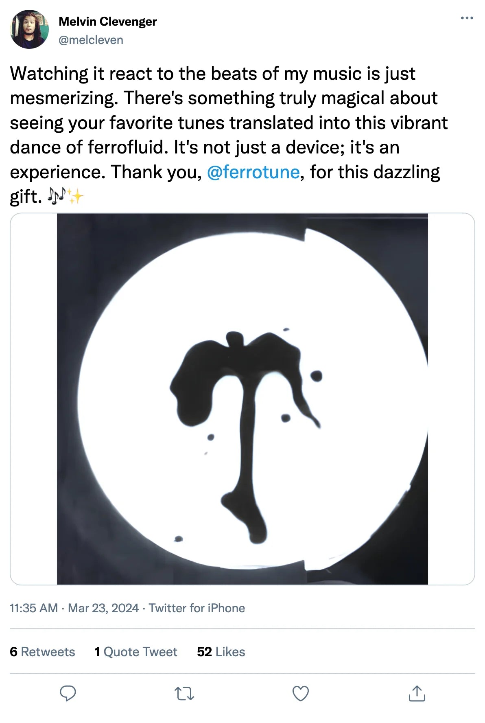The width and height of the screenshot is (485, 723).
Task: Open the 11:35 AM timestamp link
Action: point(34,608)
